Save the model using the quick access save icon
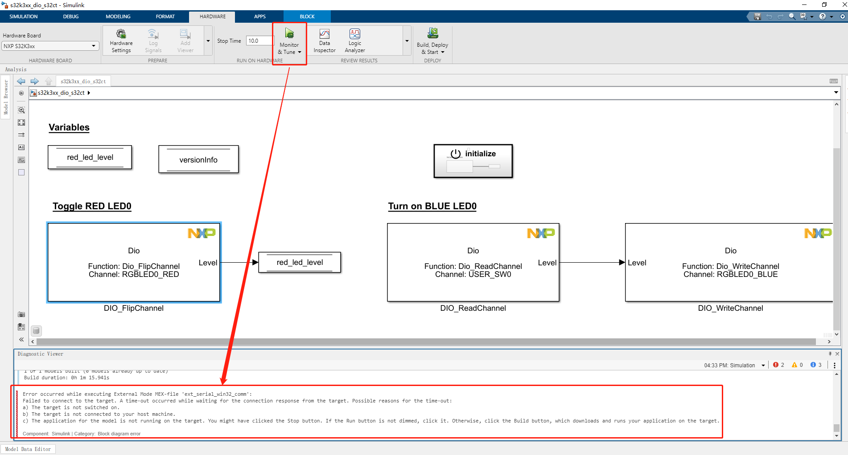The width and height of the screenshot is (848, 455). (x=757, y=16)
